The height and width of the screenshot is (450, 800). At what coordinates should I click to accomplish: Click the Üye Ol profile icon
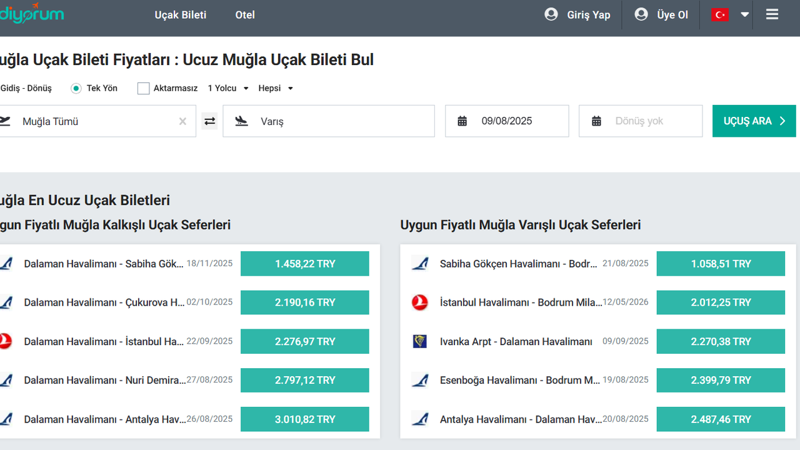coord(641,14)
